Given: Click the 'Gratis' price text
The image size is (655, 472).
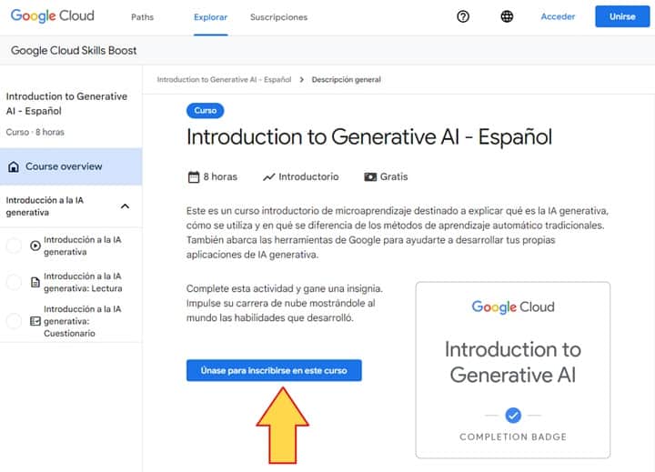Looking at the screenshot, I should (394, 177).
